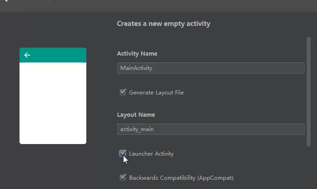Click the 'Creates a new empty activity' heading

click(163, 24)
